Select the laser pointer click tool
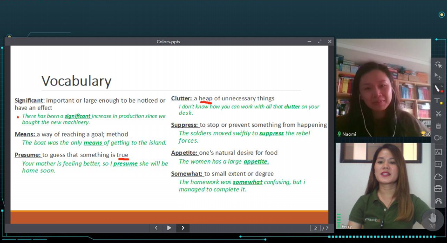Screen dimensions: 447x243 coord(438,65)
